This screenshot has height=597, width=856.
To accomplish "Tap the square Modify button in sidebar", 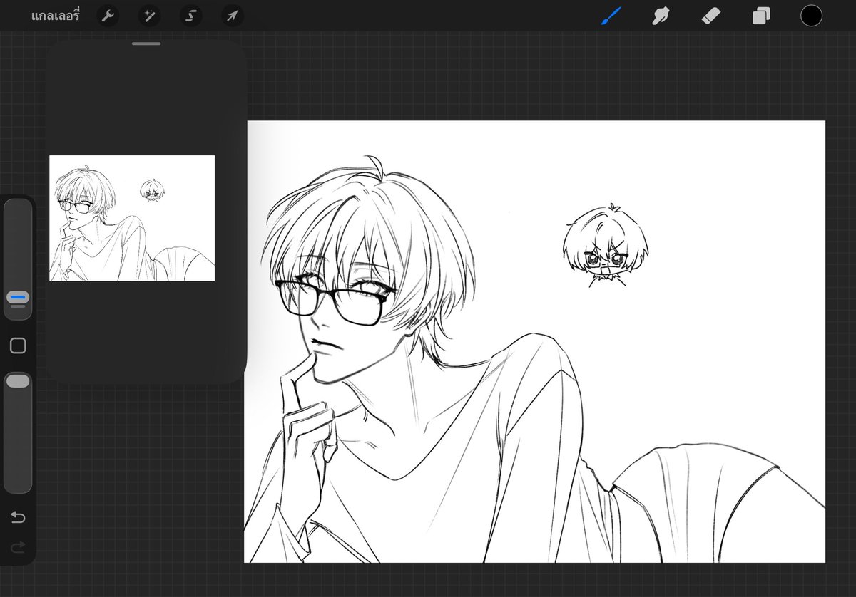I will click(x=18, y=346).
